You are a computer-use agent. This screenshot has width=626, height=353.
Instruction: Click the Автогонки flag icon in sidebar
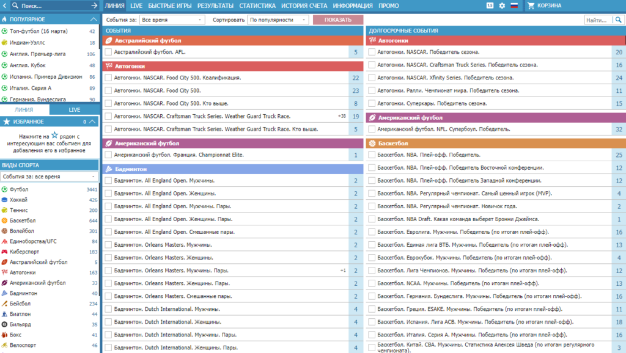(4, 272)
